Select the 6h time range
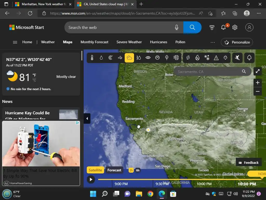The width and height of the screenshot is (266, 200). [x=138, y=170]
